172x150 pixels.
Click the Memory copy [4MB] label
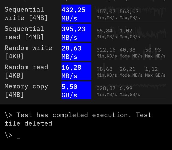click(x=26, y=91)
